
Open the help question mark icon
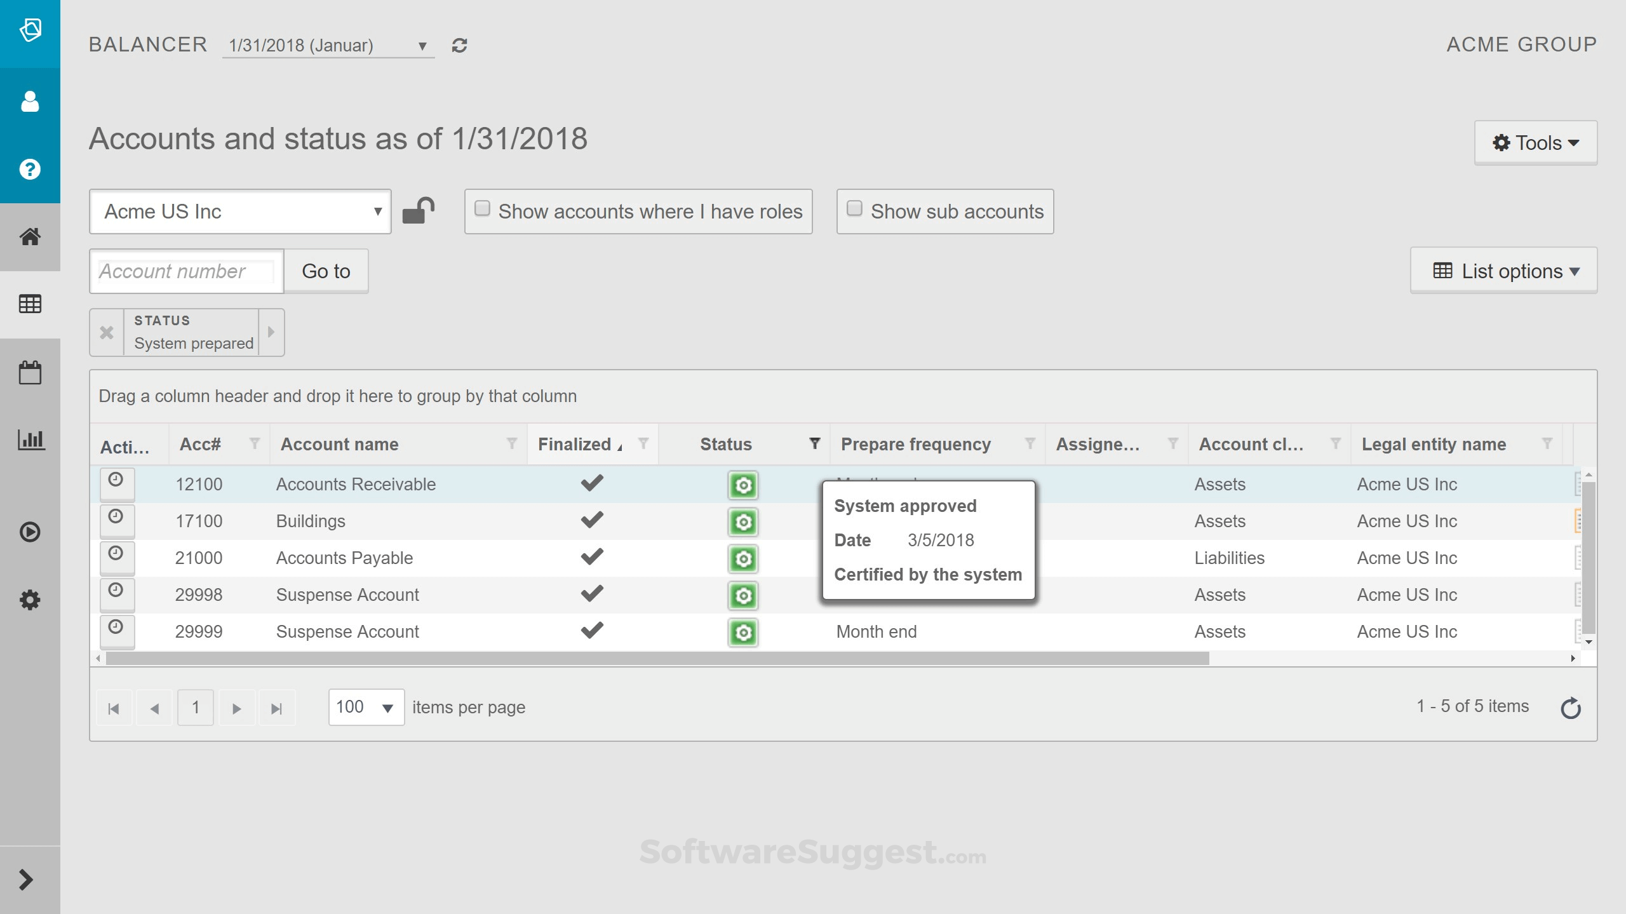coord(30,169)
